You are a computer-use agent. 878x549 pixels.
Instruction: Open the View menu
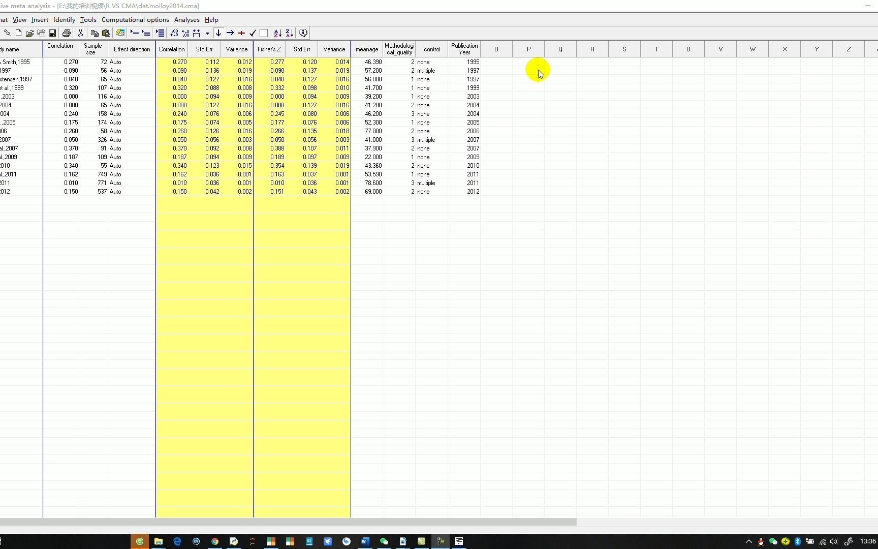[19, 20]
